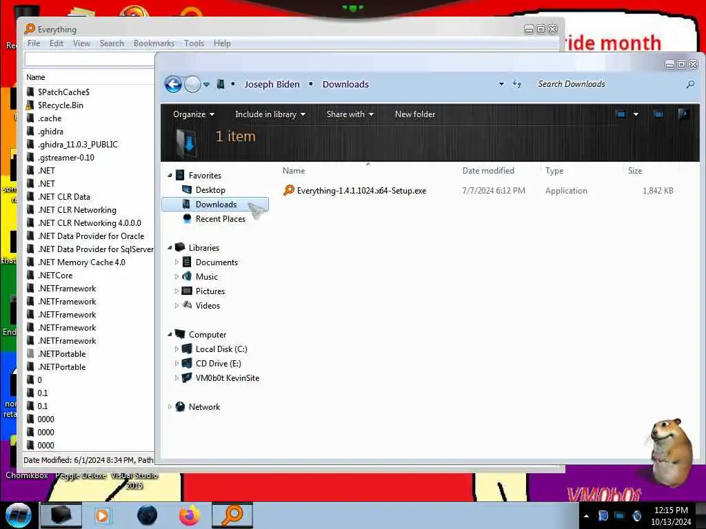The width and height of the screenshot is (706, 529).
Task: Open the Include in library dropdown
Action: tap(270, 114)
